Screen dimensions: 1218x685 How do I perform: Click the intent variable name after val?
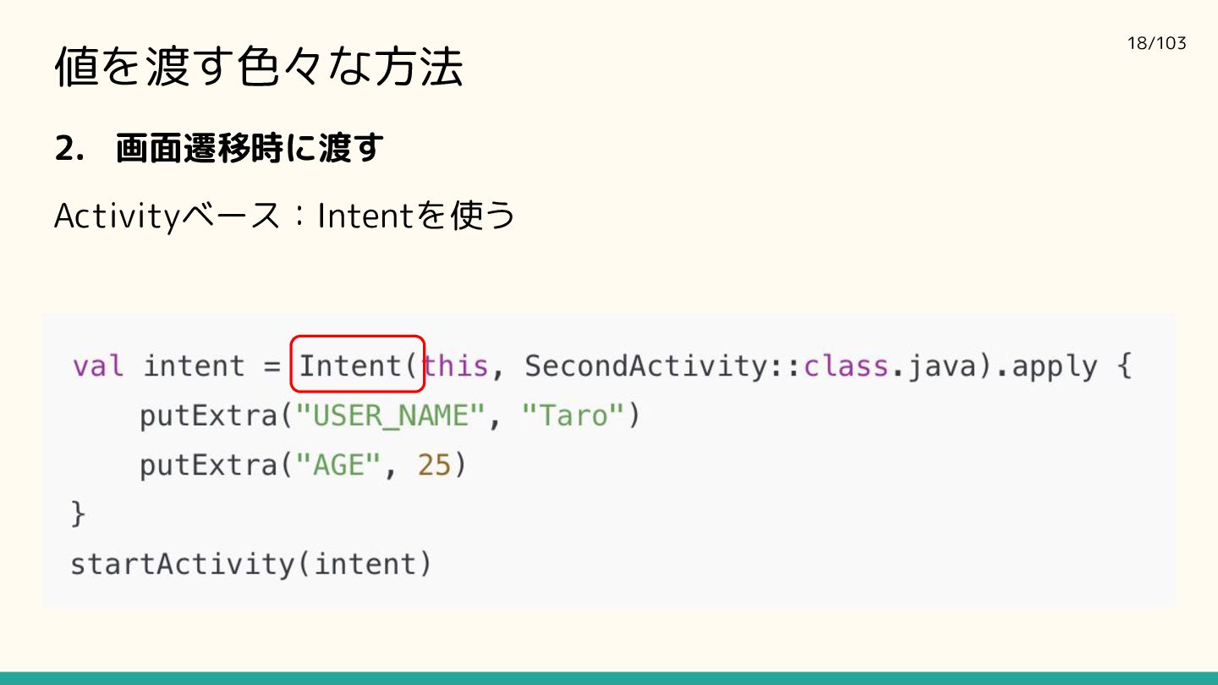(194, 366)
